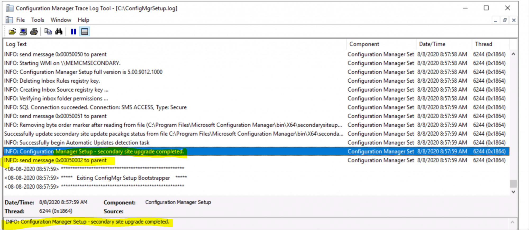
Task: Click the Date/Time column header
Action: [432, 44]
